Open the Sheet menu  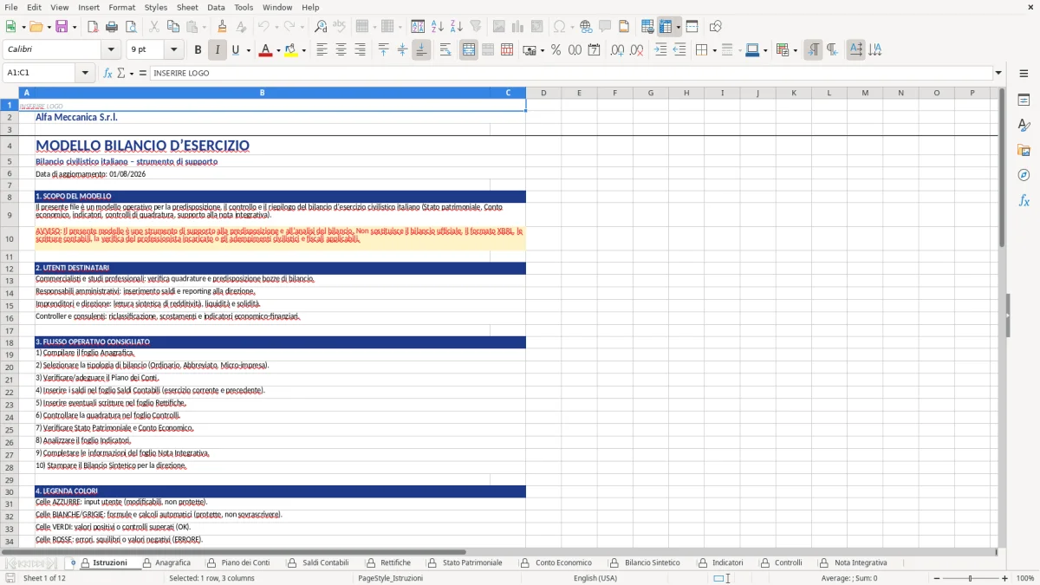[x=187, y=7]
